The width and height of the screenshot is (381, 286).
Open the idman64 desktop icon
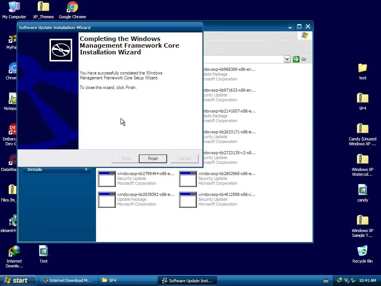(x=9, y=223)
